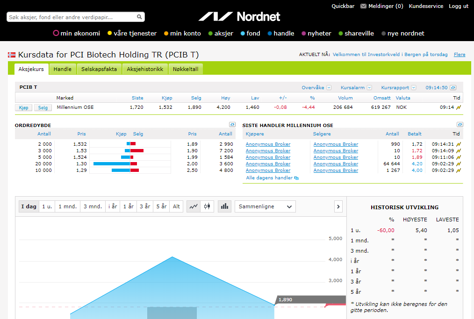This screenshot has width=474, height=319.
Task: Select the 1 mnd. chart period
Action: coord(67,206)
